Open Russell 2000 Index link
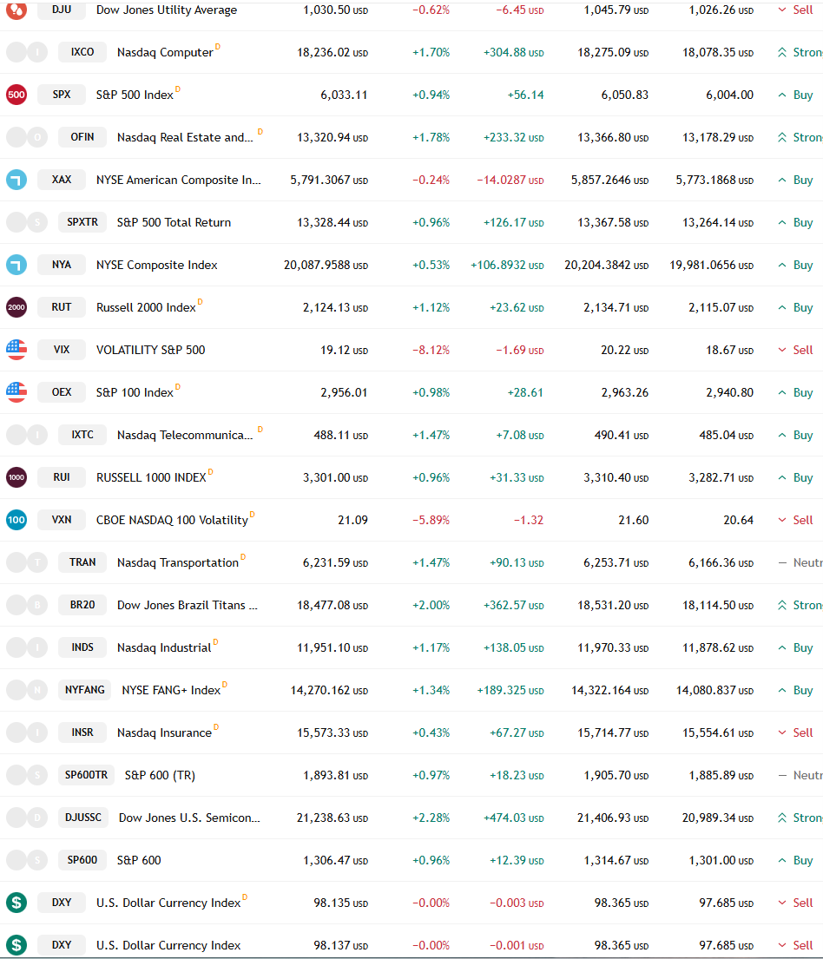This screenshot has height=959, width=823. click(146, 307)
